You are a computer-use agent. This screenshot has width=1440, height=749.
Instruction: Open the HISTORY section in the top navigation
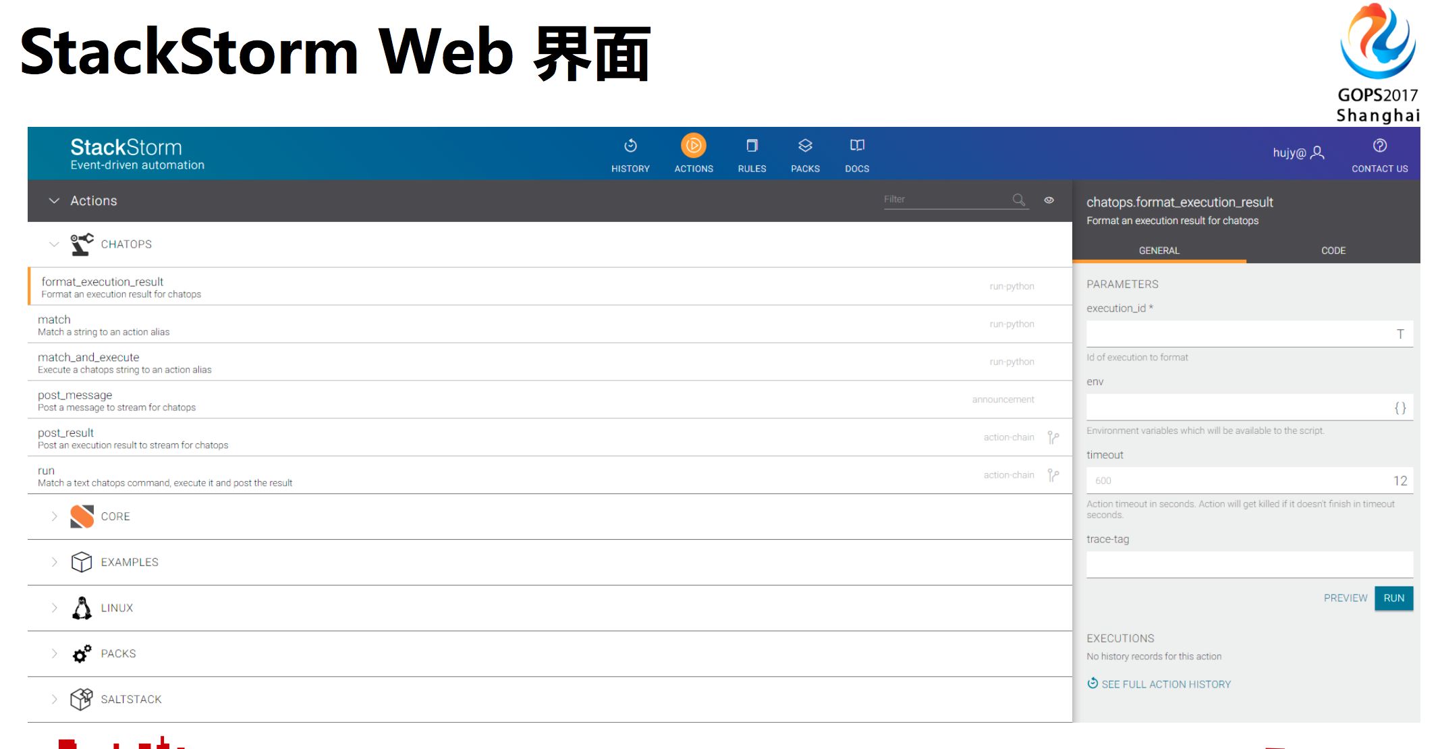tap(630, 154)
